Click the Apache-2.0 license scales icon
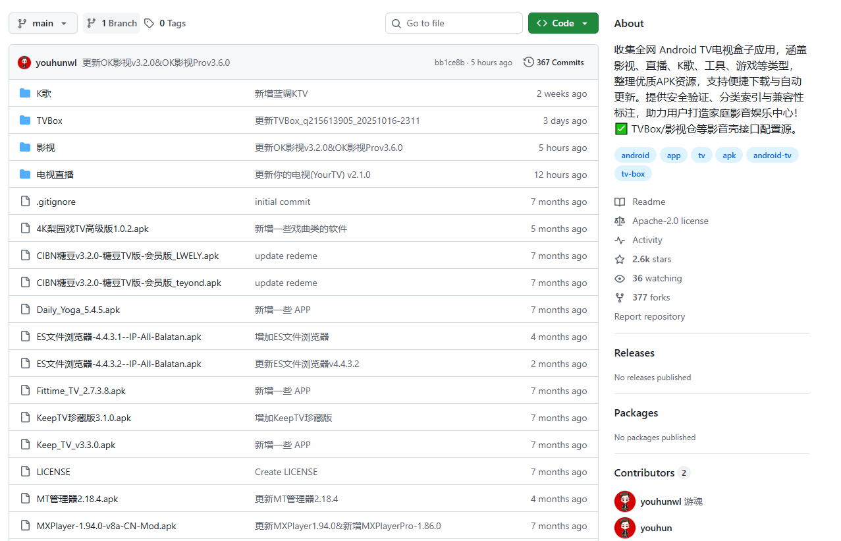Viewport: 841px width, 541px height. point(619,221)
